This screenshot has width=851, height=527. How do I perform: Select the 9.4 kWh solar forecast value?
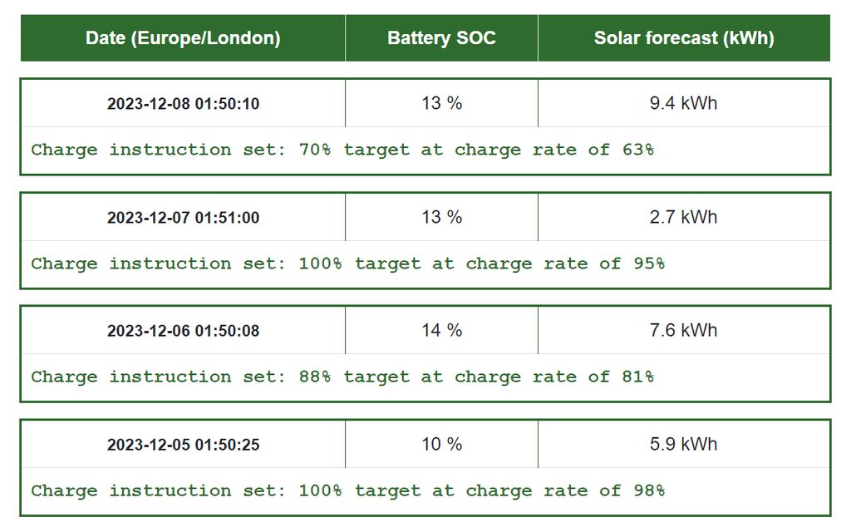683,103
